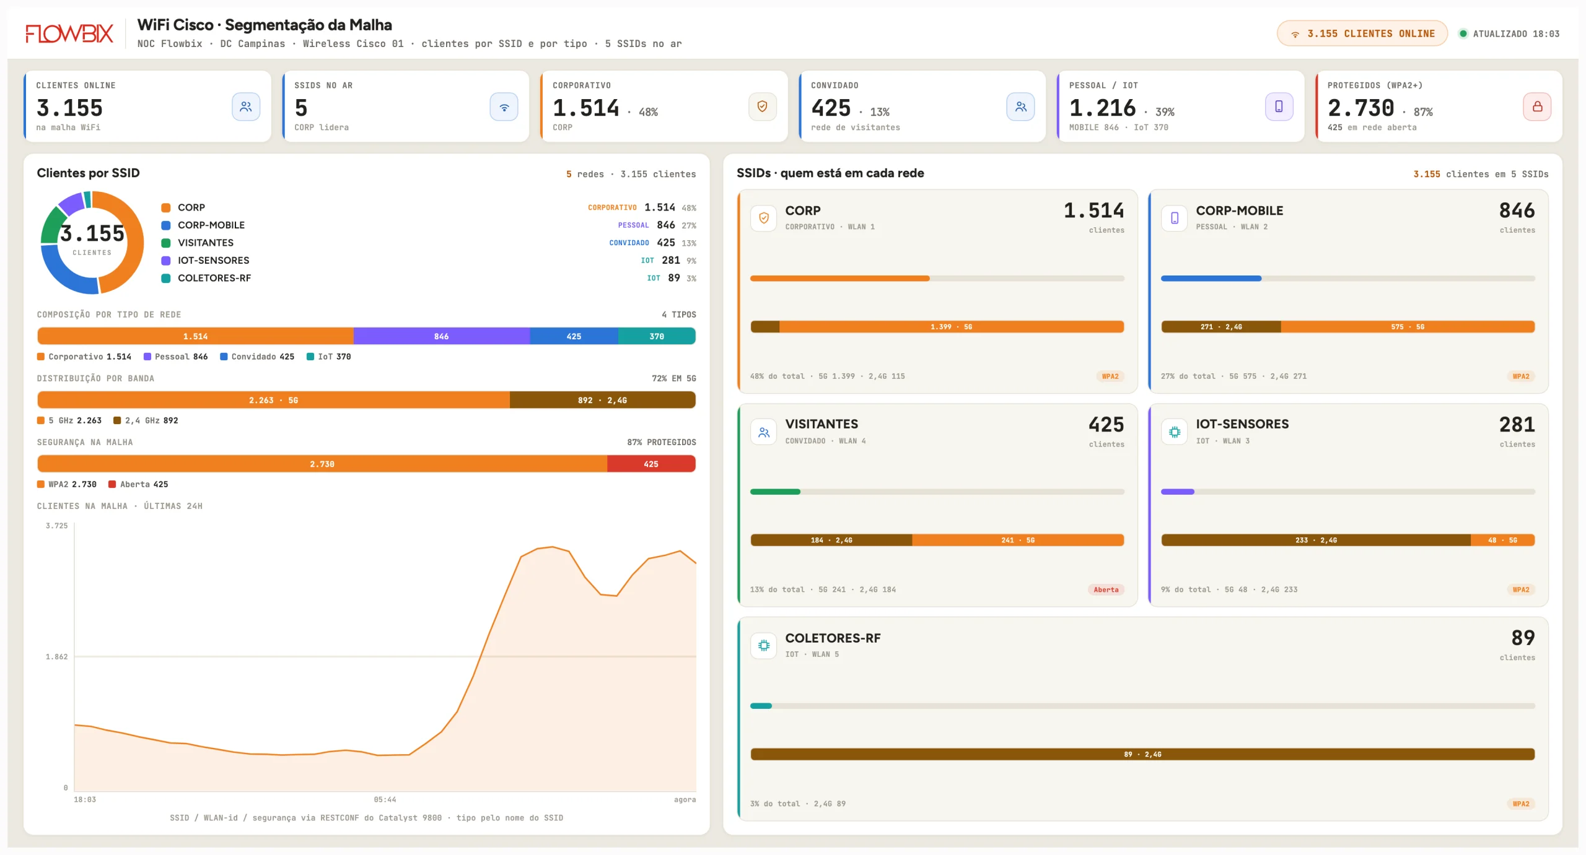
Task: Click the WiFi icon in clientes online badge
Action: click(1295, 34)
